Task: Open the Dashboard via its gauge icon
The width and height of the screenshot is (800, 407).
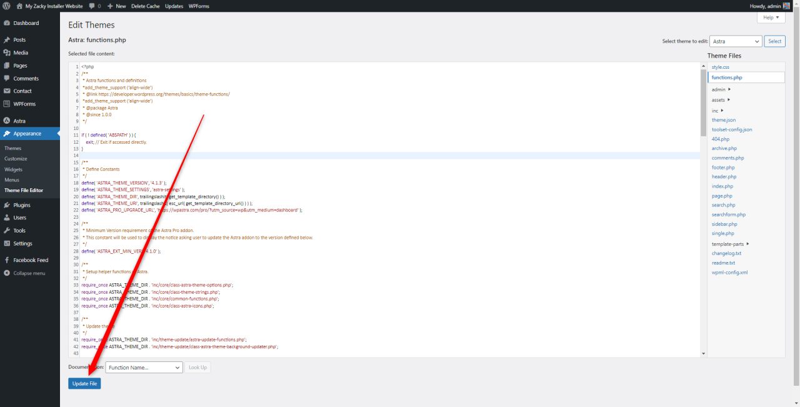Action: pyautogui.click(x=8, y=23)
